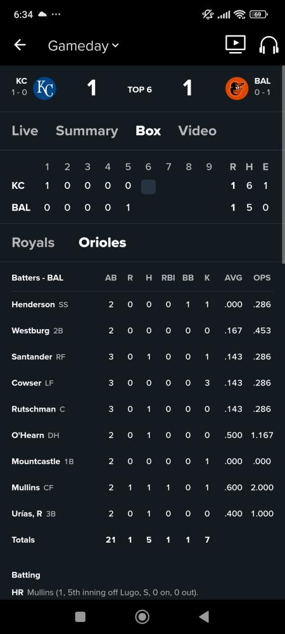Select the Orioles team toggle
This screenshot has width=285, height=634.
[x=103, y=243]
